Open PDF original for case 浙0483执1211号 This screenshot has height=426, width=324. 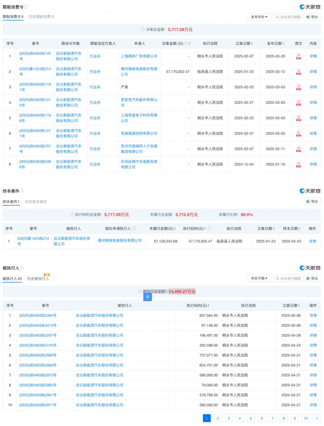pyautogui.click(x=298, y=134)
